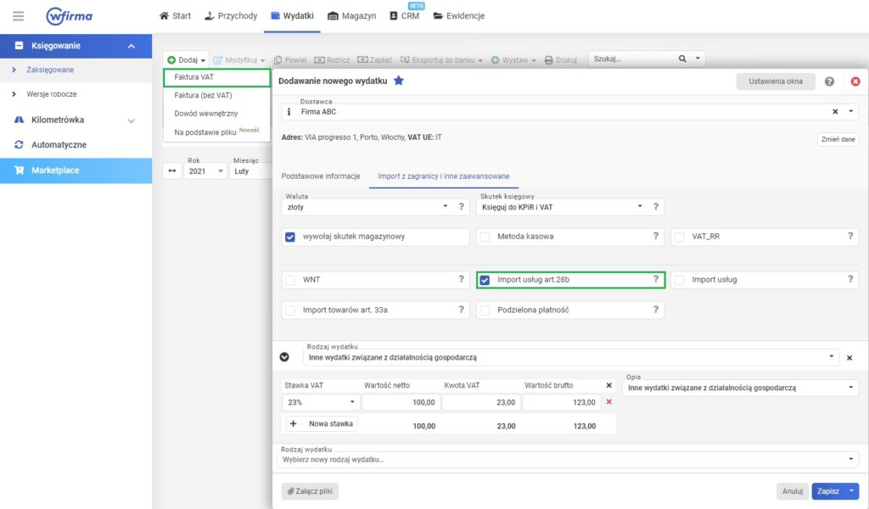The width and height of the screenshot is (869, 509).
Task: Click help icon next to Metoda kasowa
Action: (x=655, y=237)
